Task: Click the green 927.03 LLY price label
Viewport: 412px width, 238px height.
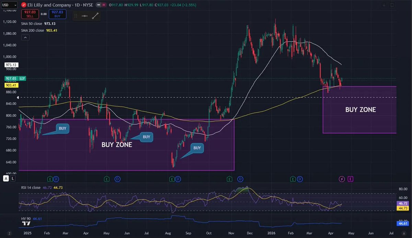Action: tap(15, 78)
